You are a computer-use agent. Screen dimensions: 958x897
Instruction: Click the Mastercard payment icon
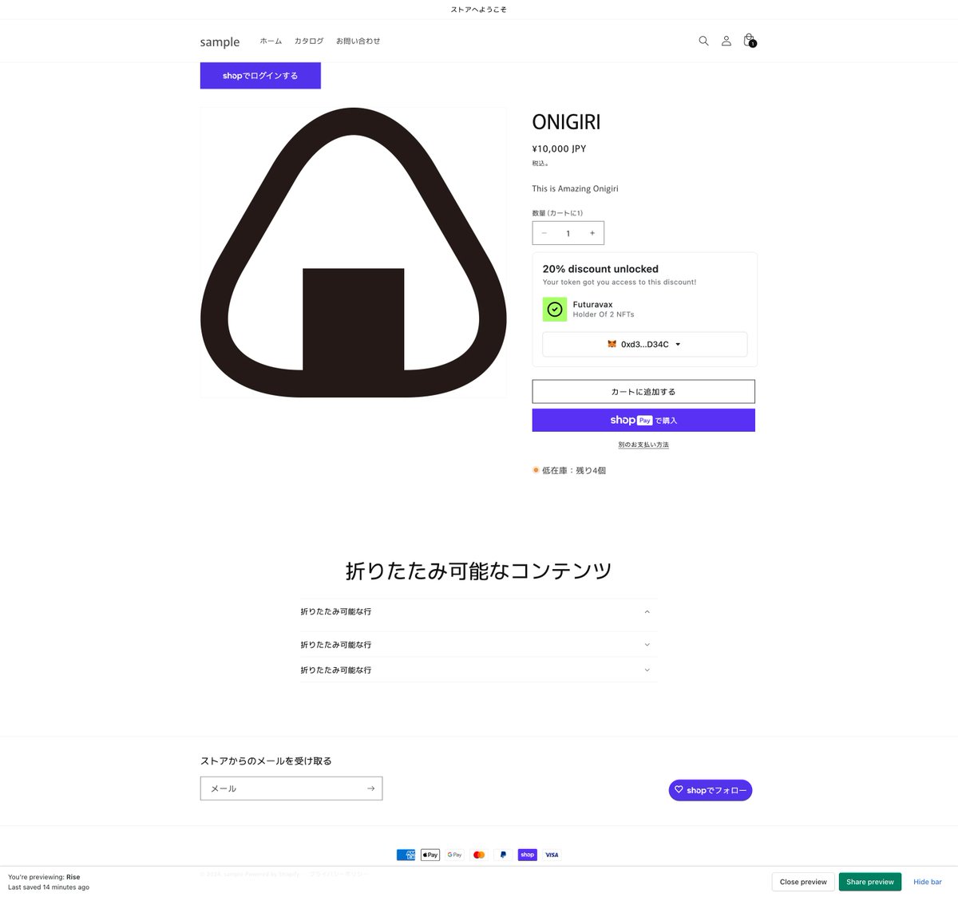tap(479, 855)
